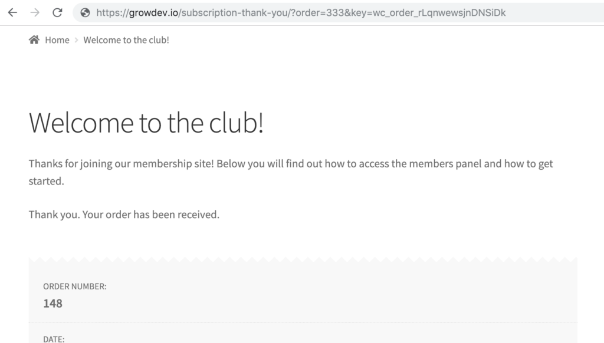
Task: Click the order number value 148
Action: (52, 304)
